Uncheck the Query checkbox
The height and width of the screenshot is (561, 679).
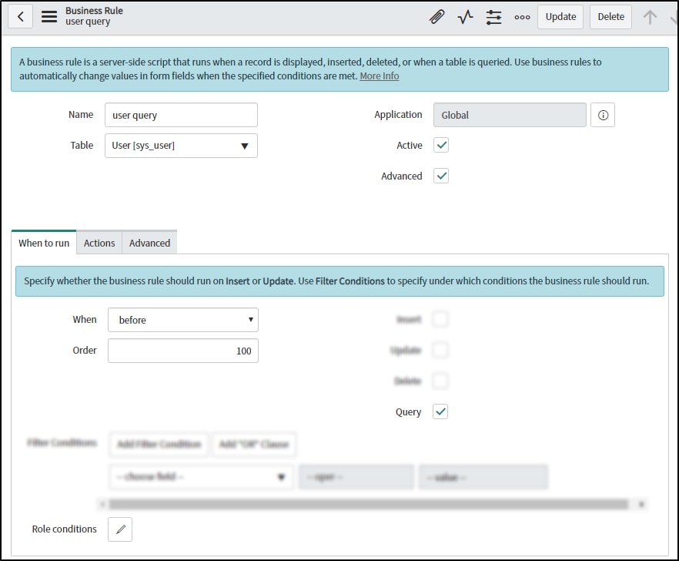(440, 412)
